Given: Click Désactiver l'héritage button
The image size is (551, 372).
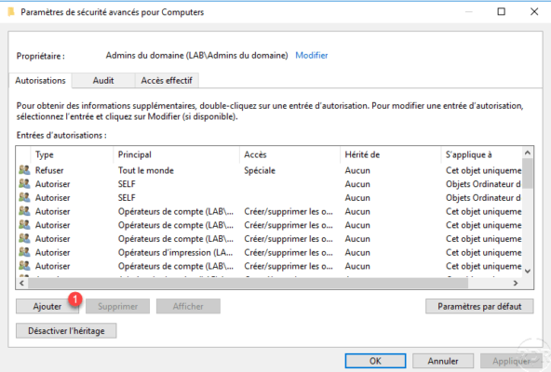Looking at the screenshot, I should (x=66, y=330).
